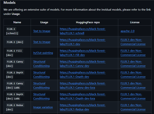Click the In/Out-painting usage link
The image size is (154, 114).
43,53
